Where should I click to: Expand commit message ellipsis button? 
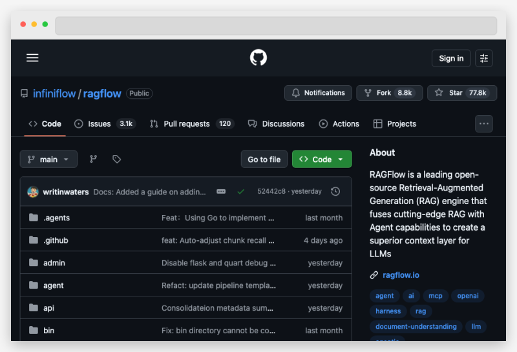(221, 192)
